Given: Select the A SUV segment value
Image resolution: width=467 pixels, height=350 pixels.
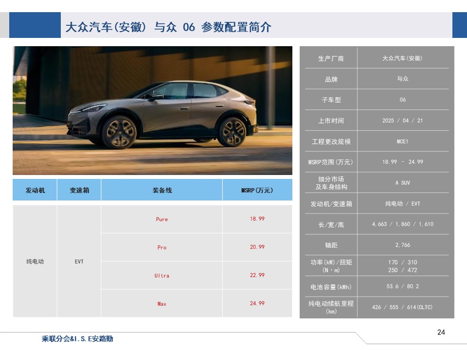Looking at the screenshot, I should (x=403, y=183).
